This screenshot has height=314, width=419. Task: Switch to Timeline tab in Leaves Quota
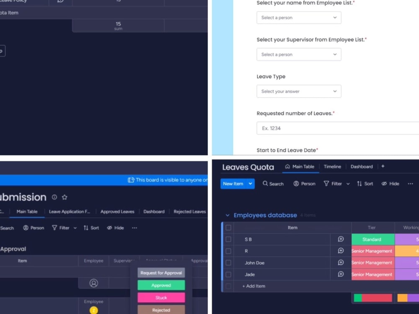pos(332,167)
